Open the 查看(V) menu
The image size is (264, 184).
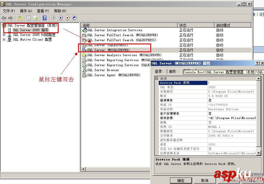coord(43,11)
